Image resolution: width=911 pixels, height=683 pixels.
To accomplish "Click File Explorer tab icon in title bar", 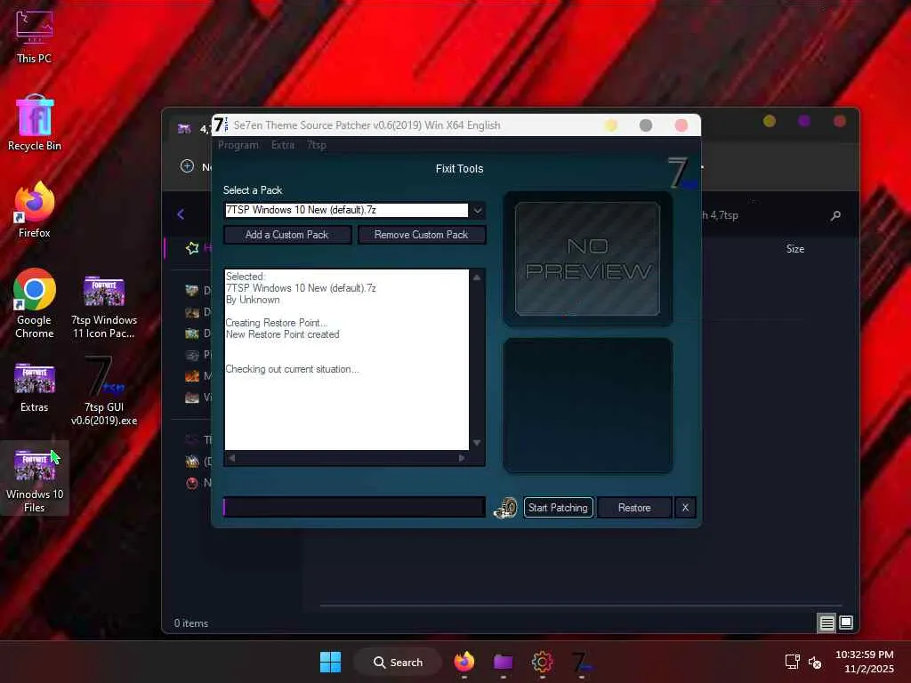I will click(184, 128).
